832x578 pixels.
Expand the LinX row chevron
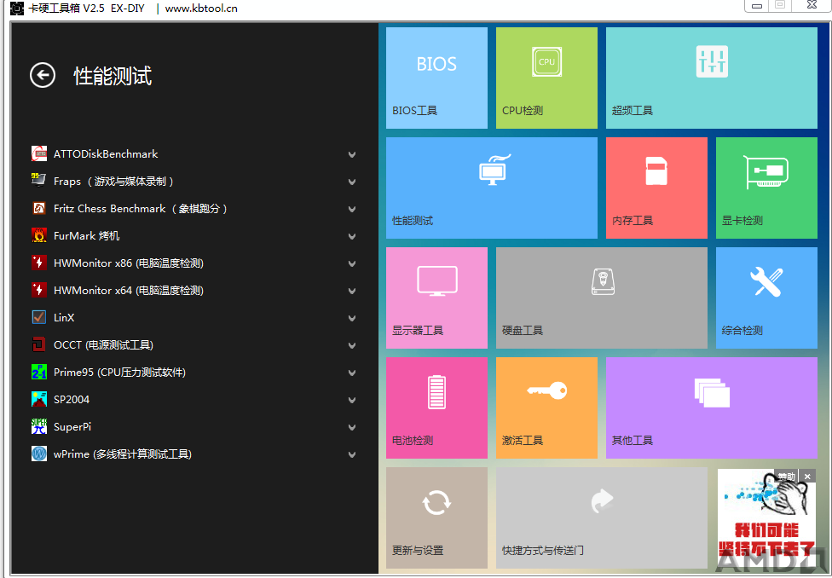pos(352,318)
